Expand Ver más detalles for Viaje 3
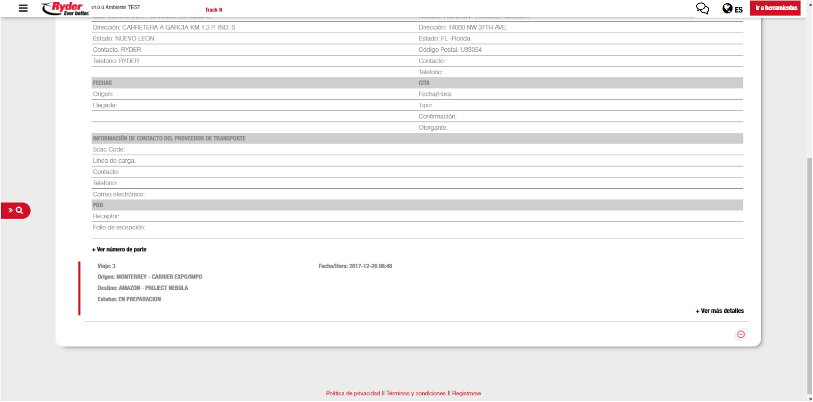813x402 pixels. (720, 311)
